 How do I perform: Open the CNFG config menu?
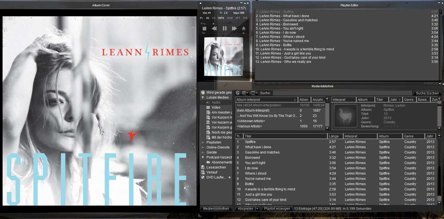click(221, 18)
